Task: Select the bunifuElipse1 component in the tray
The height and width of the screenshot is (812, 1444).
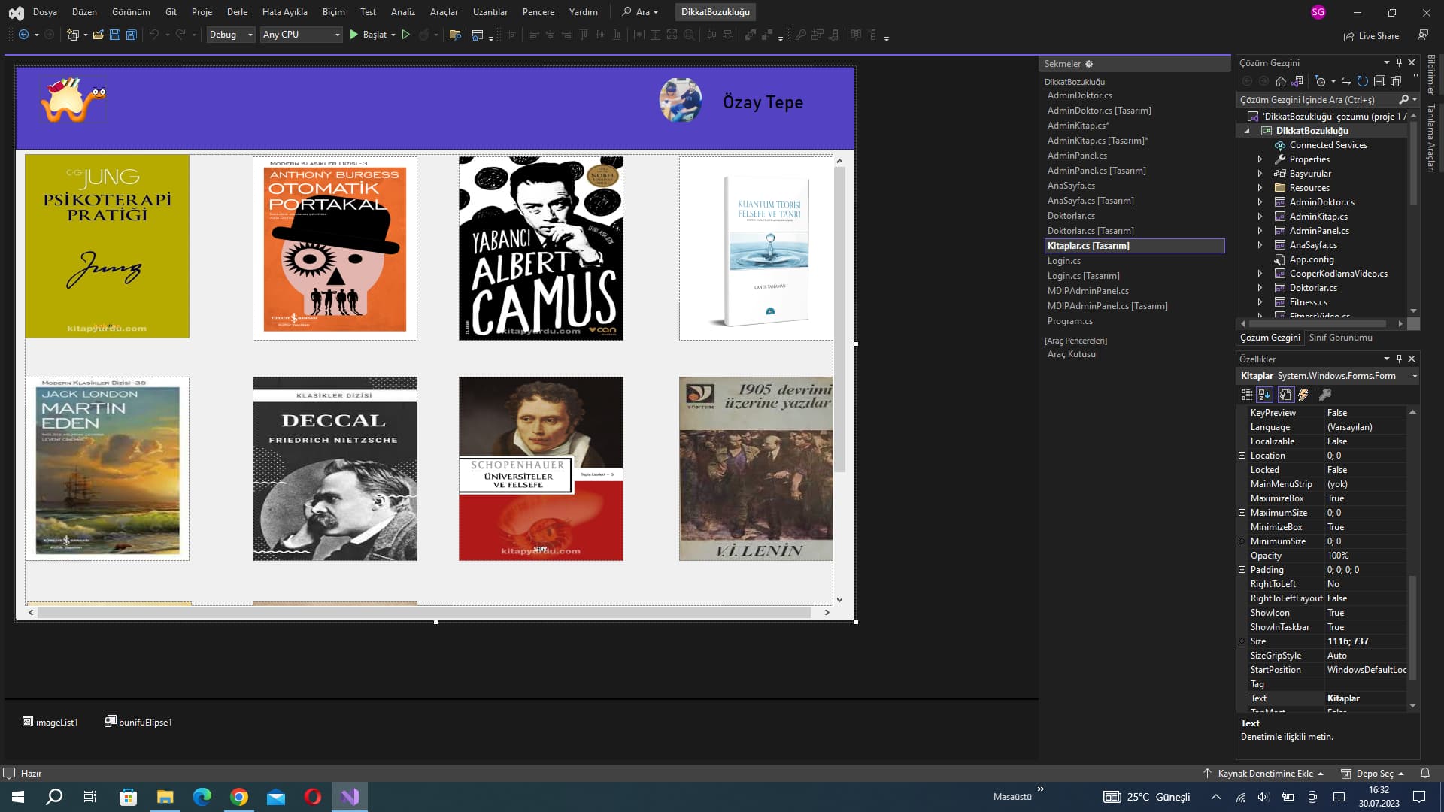Action: click(x=138, y=722)
